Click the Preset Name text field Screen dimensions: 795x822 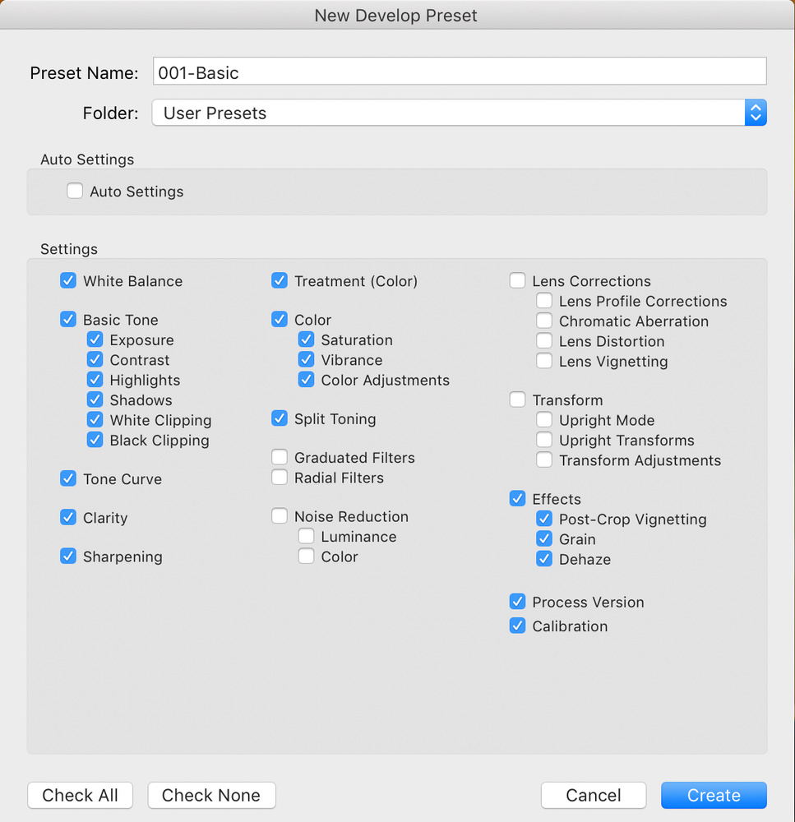[x=460, y=72]
